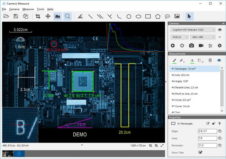Pick the Polygon measurement tool

point(157,16)
